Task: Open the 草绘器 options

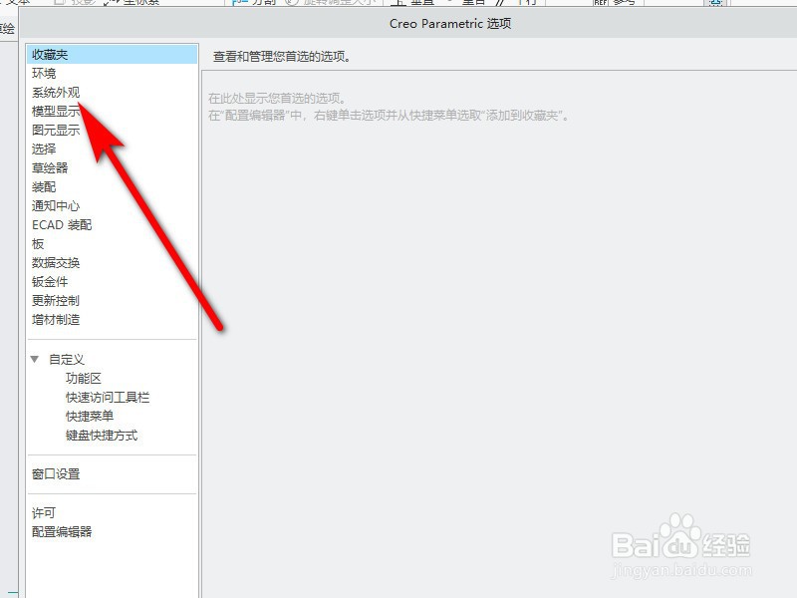Action: (x=50, y=167)
